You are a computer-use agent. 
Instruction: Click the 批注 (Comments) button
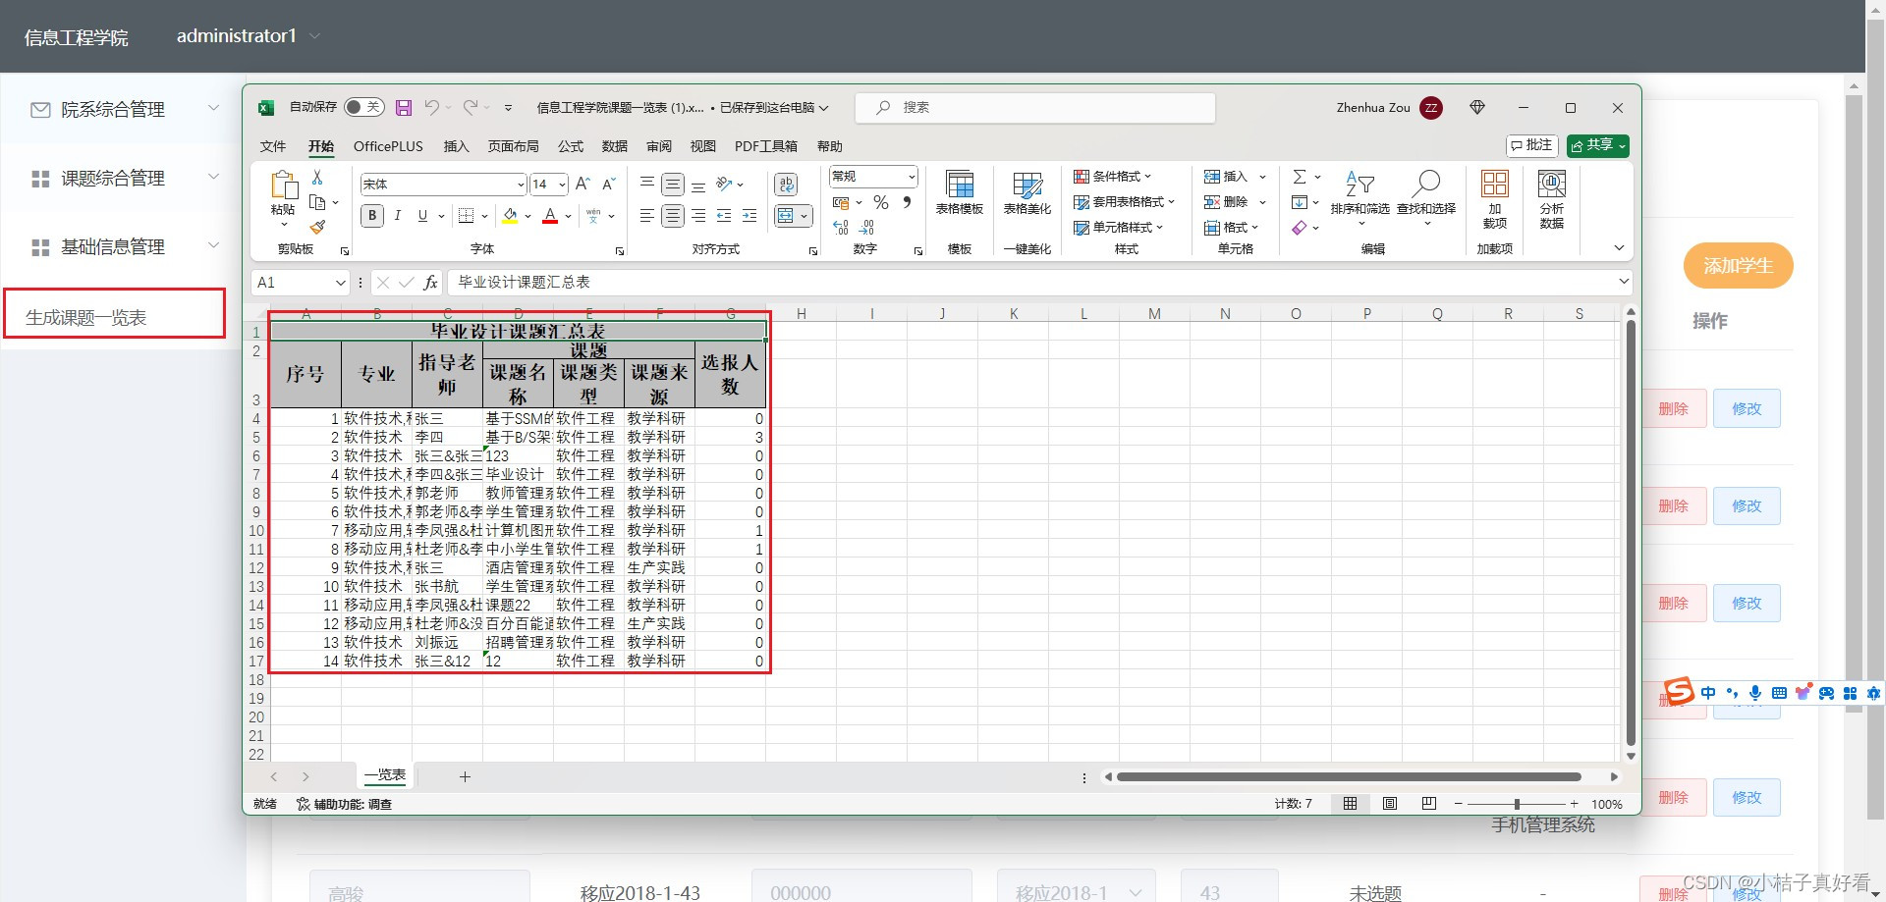pyautogui.click(x=1532, y=145)
